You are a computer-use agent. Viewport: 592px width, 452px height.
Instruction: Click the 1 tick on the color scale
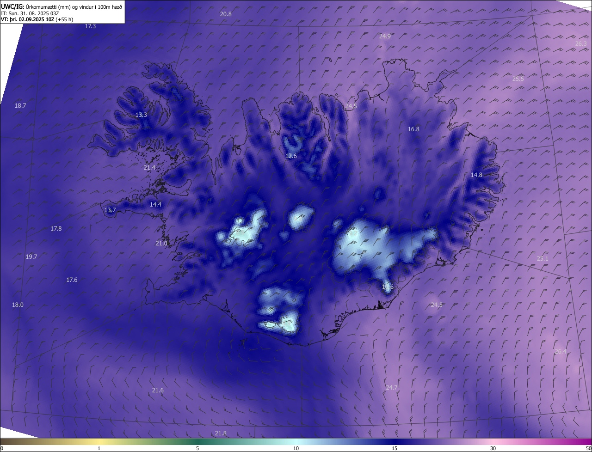tap(99, 448)
